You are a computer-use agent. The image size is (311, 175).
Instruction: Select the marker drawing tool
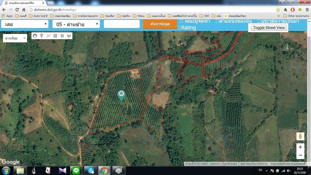[x=42, y=36]
